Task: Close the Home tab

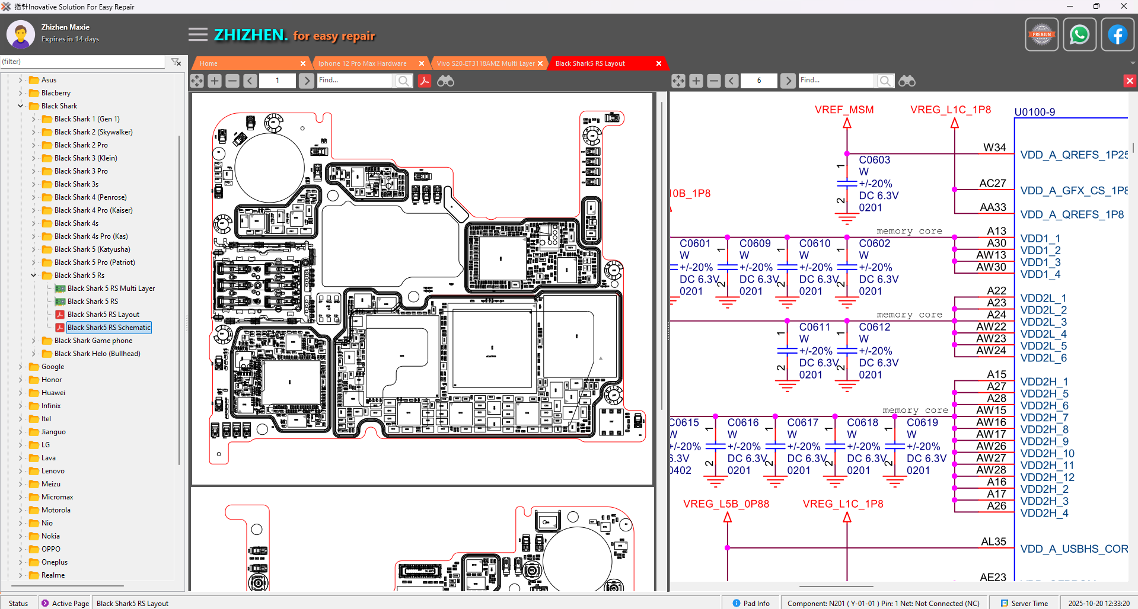Action: (303, 63)
